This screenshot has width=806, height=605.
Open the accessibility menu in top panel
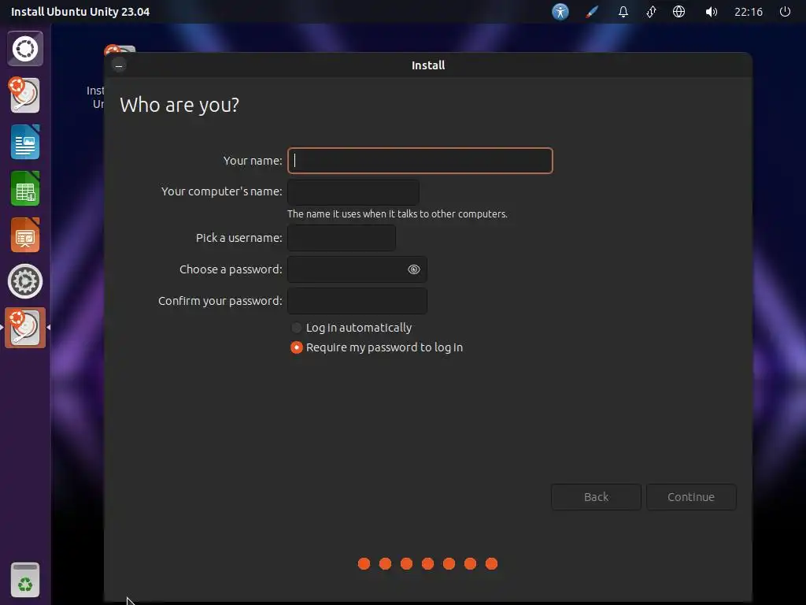[560, 11]
